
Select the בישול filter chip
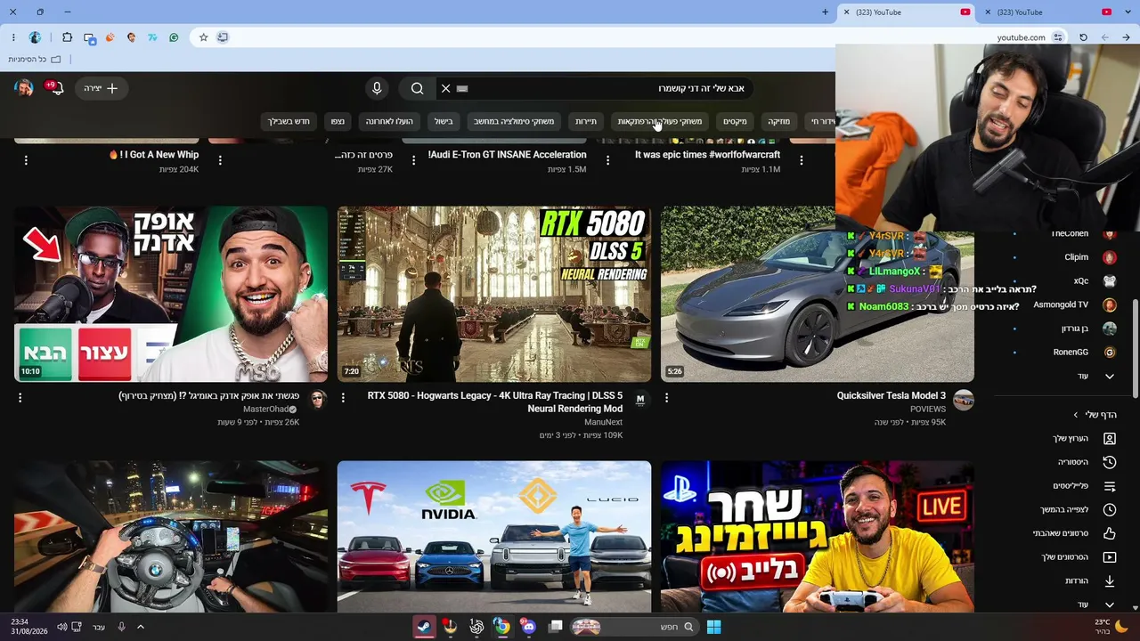click(x=444, y=121)
